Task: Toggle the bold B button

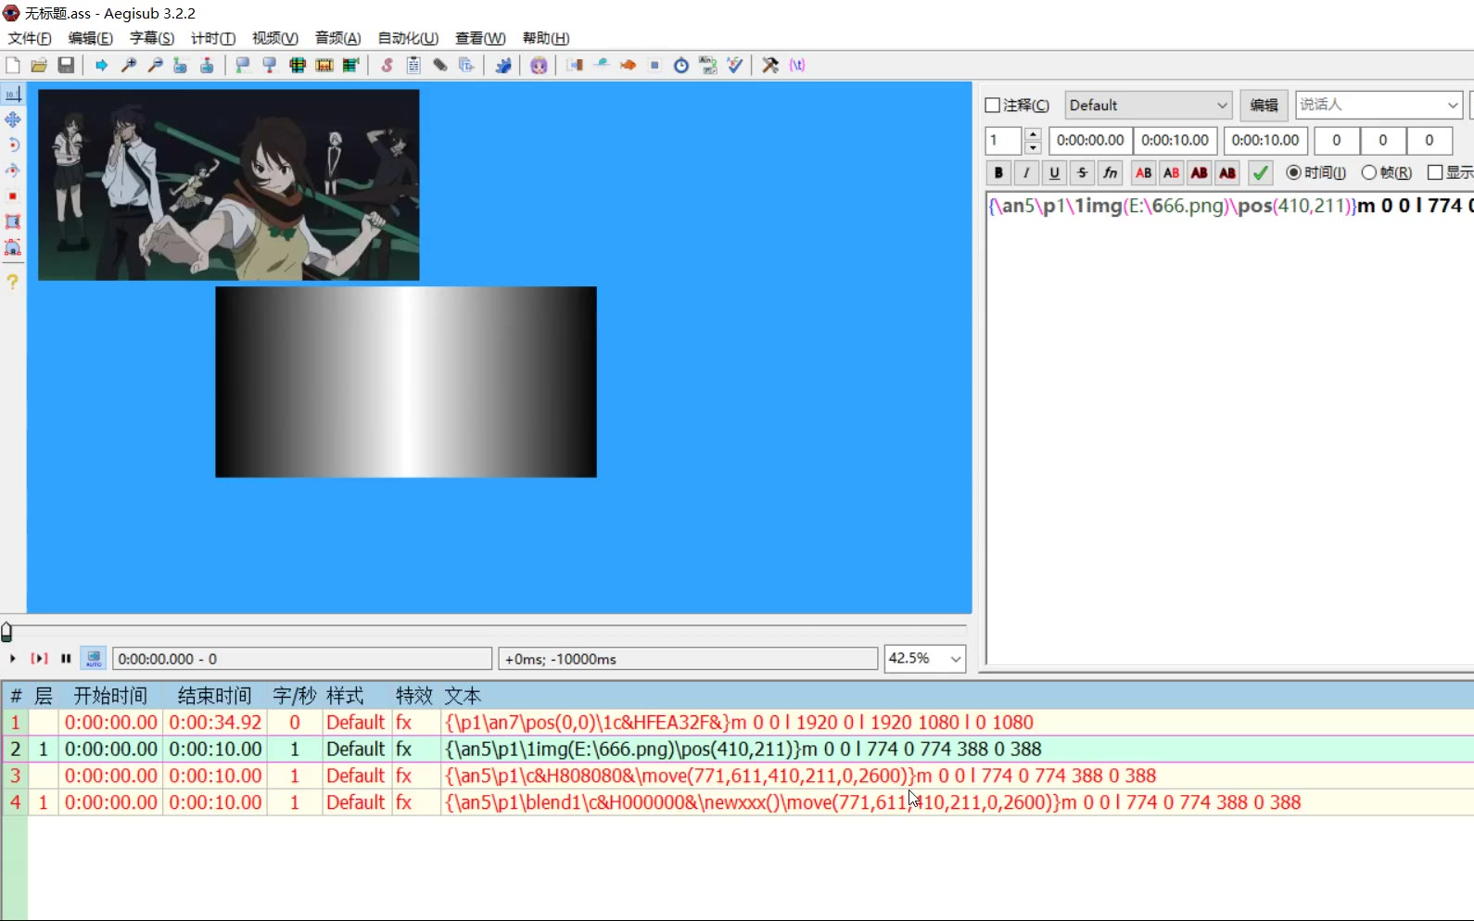Action: [998, 172]
